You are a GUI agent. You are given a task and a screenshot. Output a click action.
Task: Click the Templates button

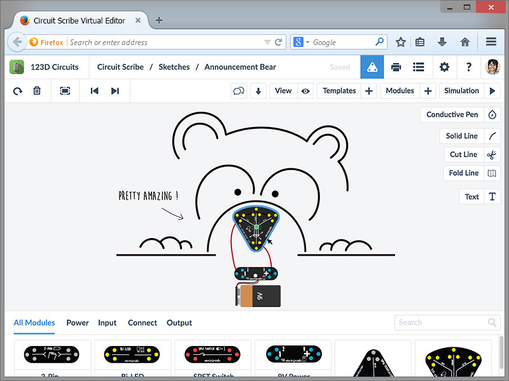click(339, 91)
